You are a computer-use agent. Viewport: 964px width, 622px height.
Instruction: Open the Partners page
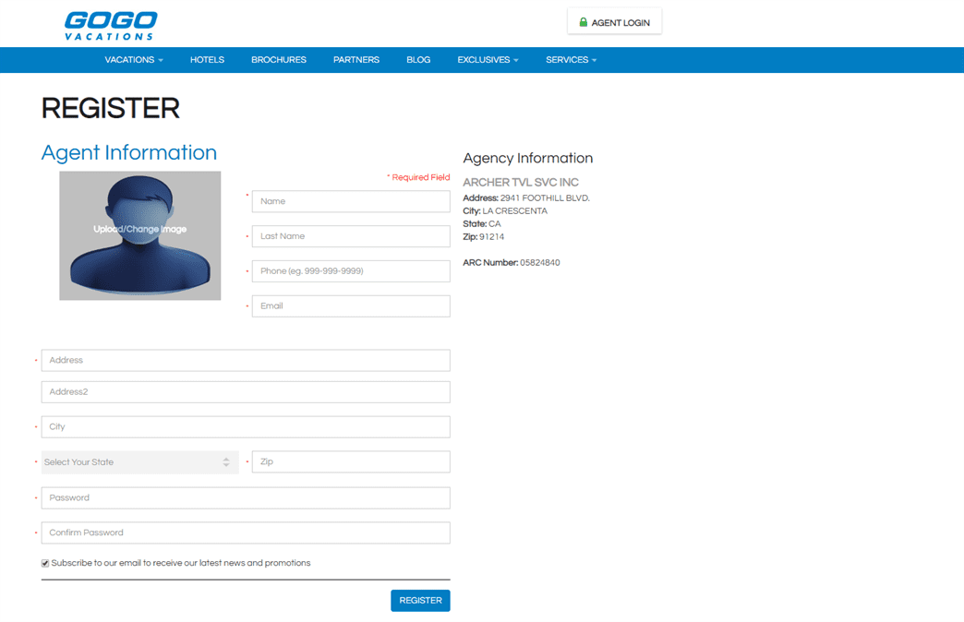[356, 60]
